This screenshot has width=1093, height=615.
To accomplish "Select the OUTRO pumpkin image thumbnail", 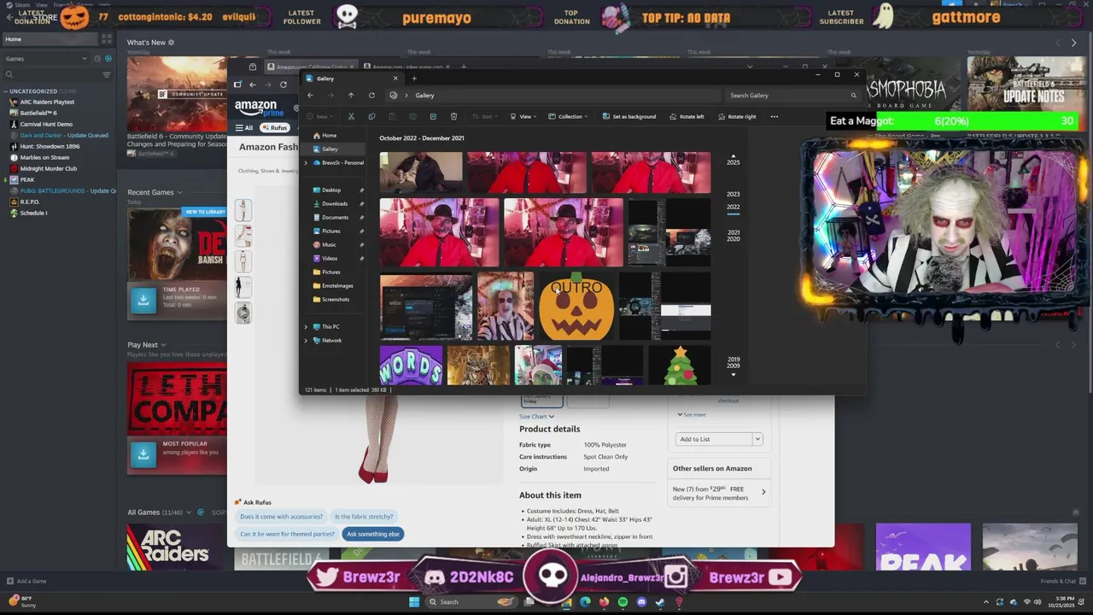I will coord(576,307).
